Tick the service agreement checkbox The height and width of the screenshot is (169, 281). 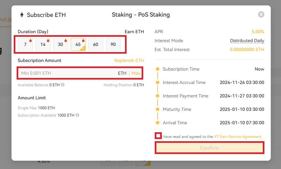(x=158, y=136)
